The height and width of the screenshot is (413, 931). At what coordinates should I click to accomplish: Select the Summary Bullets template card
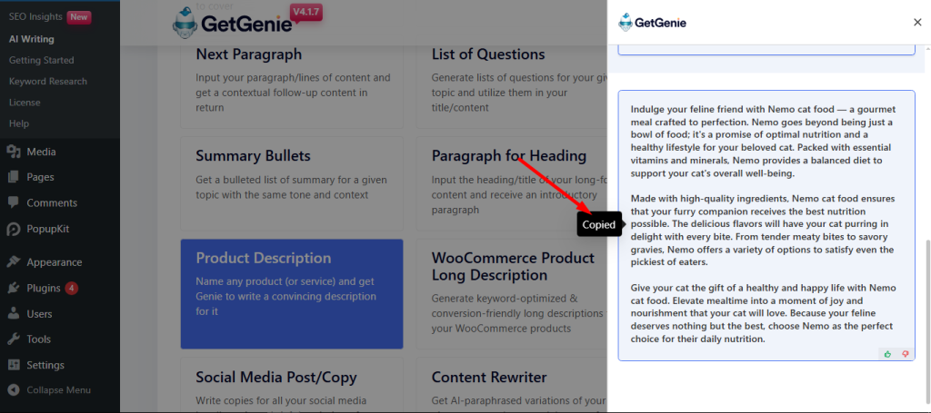[x=292, y=183]
